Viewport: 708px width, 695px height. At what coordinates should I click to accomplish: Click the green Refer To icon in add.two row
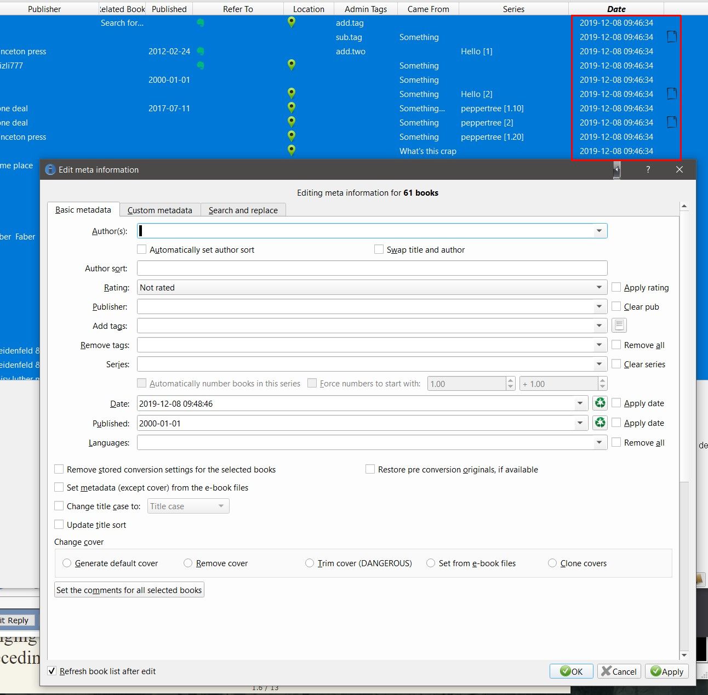point(201,52)
